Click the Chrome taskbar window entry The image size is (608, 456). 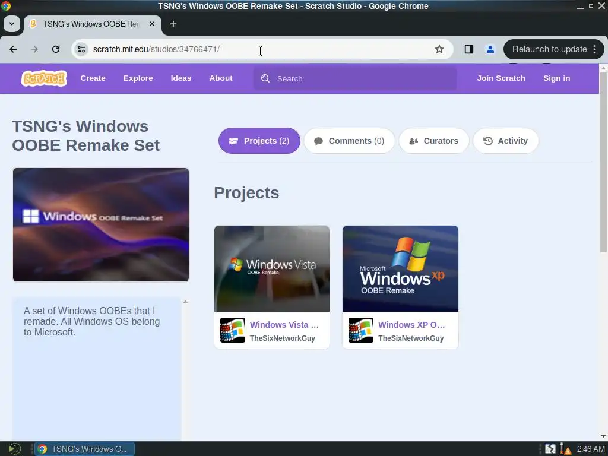(85, 449)
